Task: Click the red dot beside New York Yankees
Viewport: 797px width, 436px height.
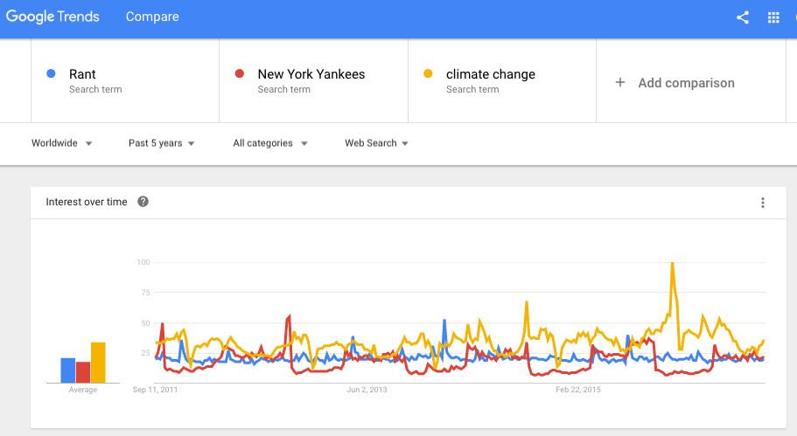Action: tap(240, 74)
